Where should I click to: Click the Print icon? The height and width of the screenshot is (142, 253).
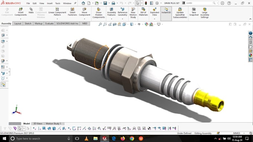(x=113, y=3)
